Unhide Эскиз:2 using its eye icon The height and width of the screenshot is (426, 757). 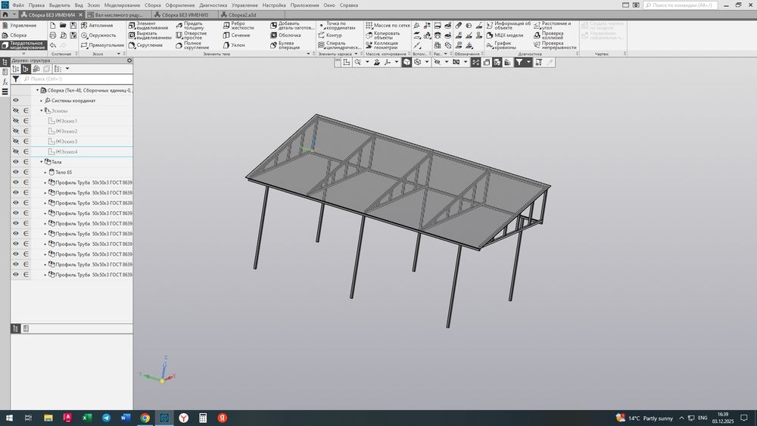[x=15, y=131]
